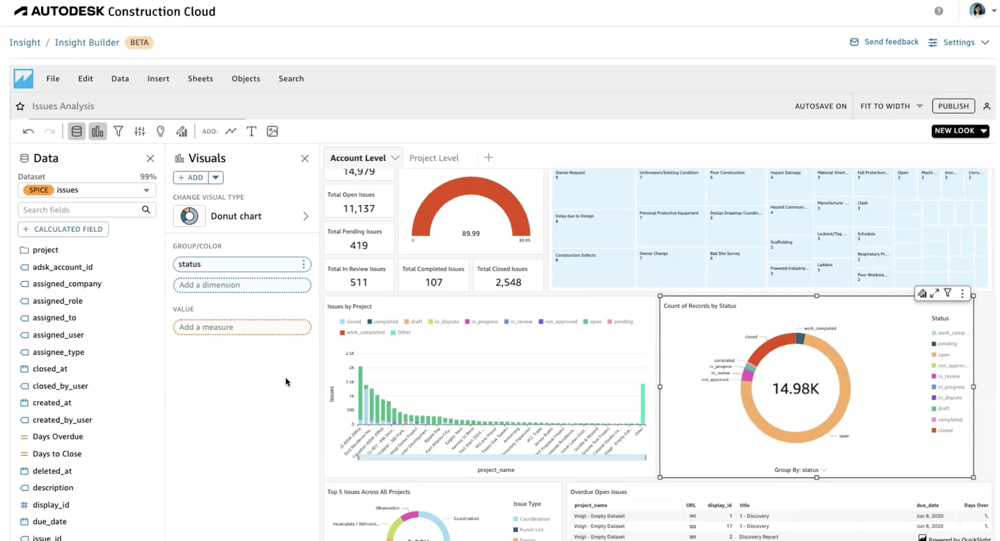The image size is (1000, 541).
Task: Expand the Donut chart visual type chevron
Action: [306, 216]
